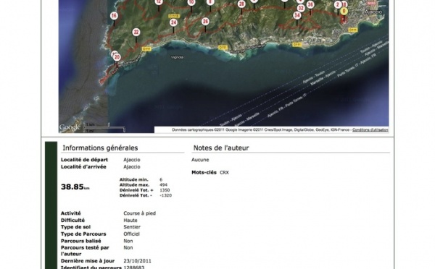Viewport: 435px width, 269px height.
Task: Click waypoint marker 26 on map
Action: pyautogui.click(x=205, y=21)
